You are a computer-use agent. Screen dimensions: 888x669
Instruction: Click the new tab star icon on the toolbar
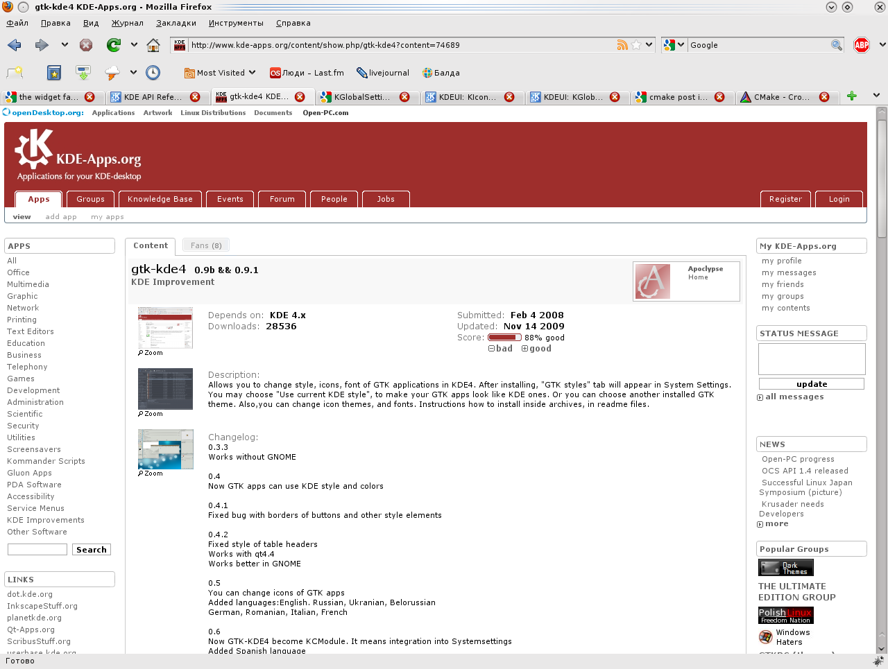click(15, 72)
